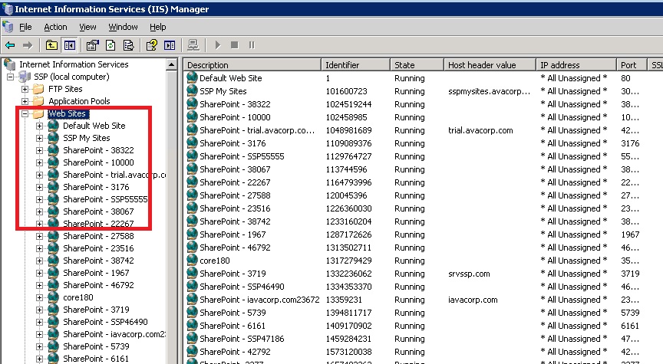Image resolution: width=663 pixels, height=364 pixels.
Task: Click globe icon of SharePoint - 1967 tree node
Action: coord(53,273)
